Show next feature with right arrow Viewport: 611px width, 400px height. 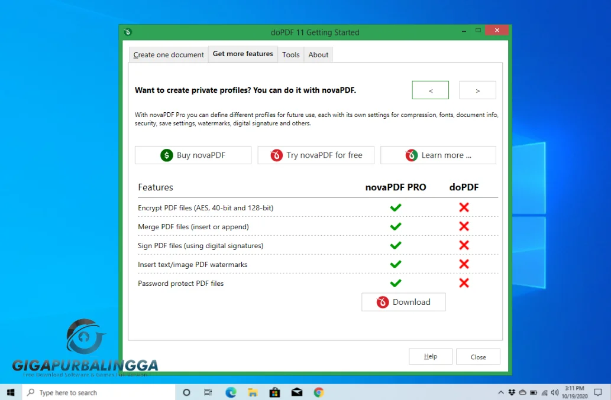click(477, 90)
